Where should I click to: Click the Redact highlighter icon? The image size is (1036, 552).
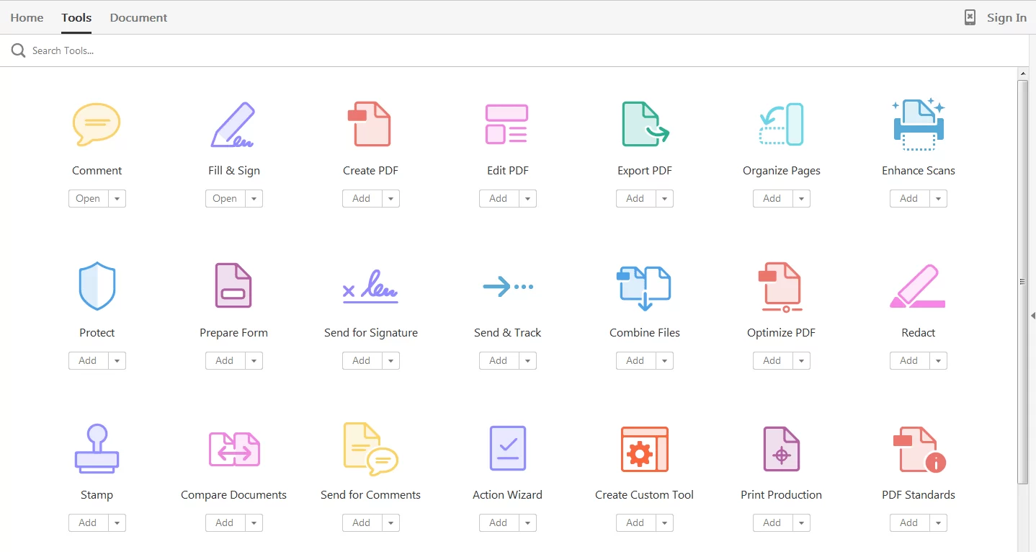tap(917, 287)
